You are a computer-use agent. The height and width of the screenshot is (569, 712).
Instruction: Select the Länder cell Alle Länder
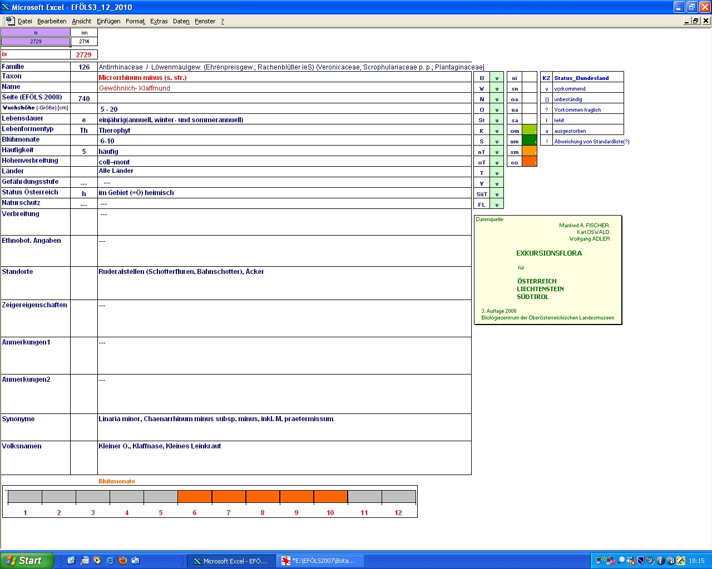[284, 172]
